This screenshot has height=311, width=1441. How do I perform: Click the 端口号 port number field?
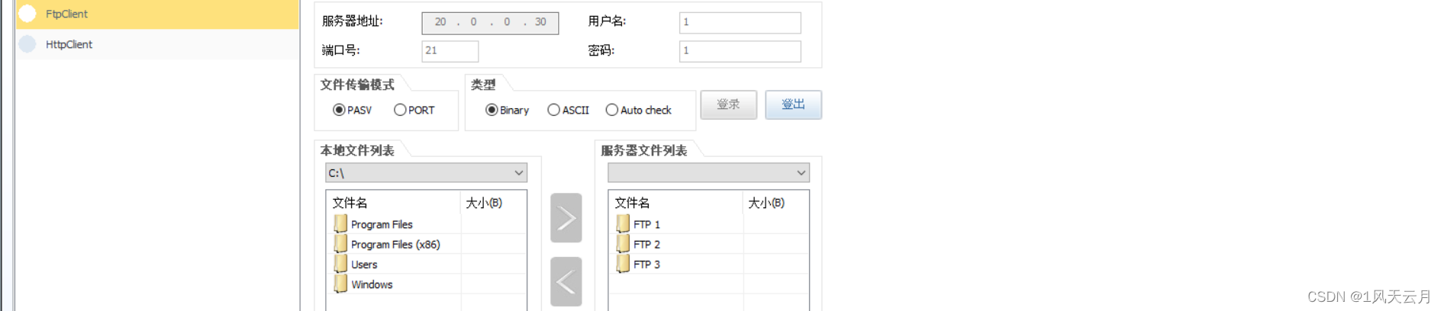point(450,51)
